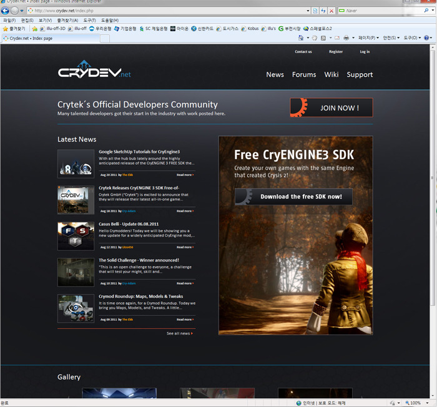The height and width of the screenshot is (407, 437).
Task: Open the illu's bookmark
Action: (x=268, y=29)
